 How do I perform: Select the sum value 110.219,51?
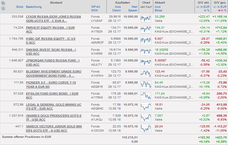pos(130,137)
